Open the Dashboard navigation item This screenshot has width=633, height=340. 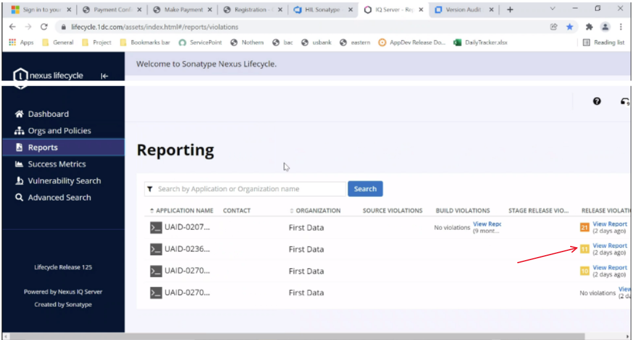48,114
